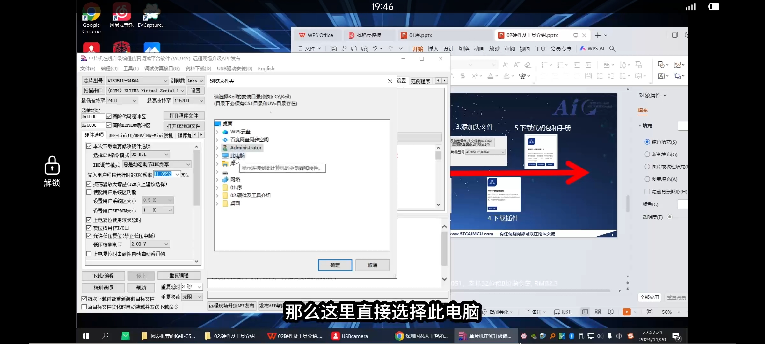
Task: Click strikethrough formatting icon in WPS
Action: pyautogui.click(x=463, y=76)
